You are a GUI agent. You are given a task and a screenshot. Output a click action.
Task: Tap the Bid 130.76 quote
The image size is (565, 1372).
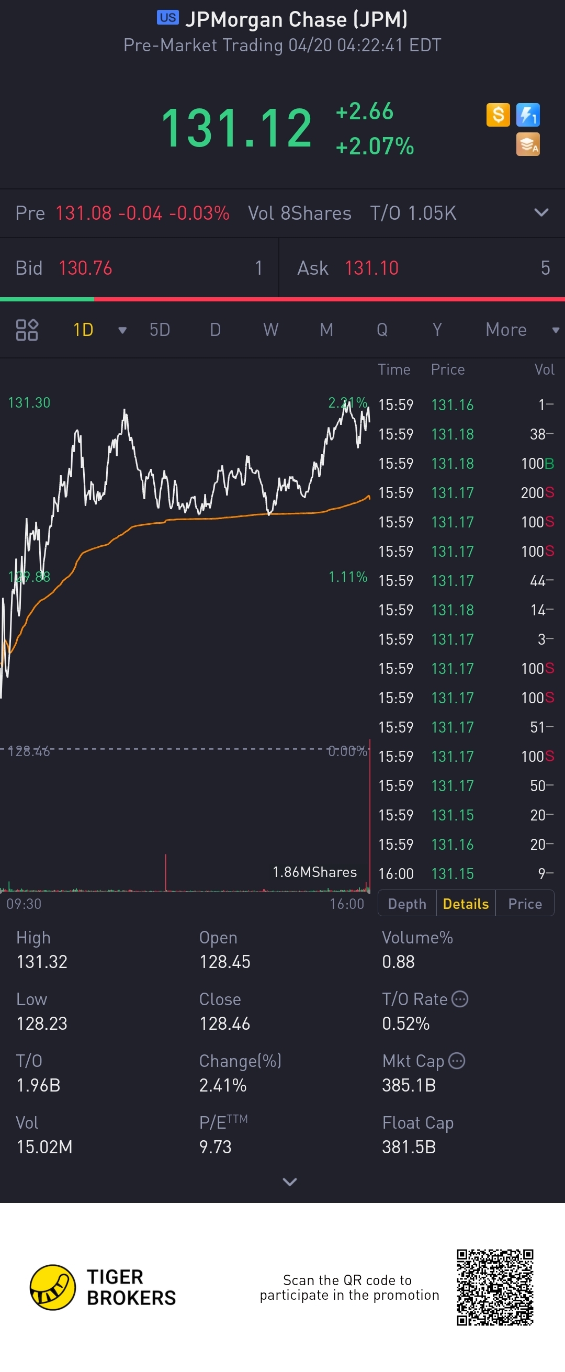coord(139,268)
